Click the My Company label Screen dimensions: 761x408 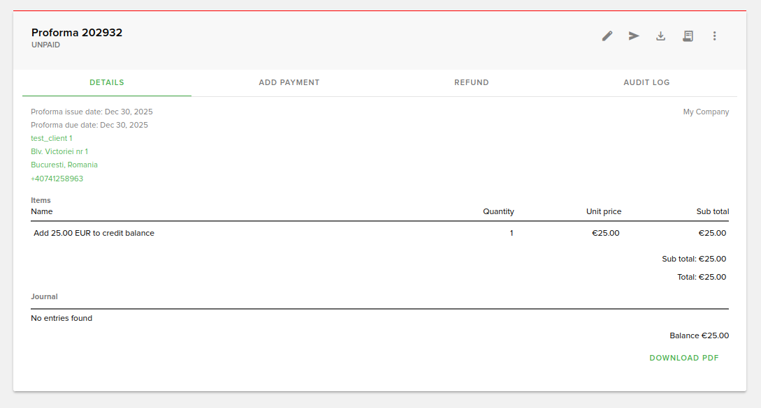706,112
